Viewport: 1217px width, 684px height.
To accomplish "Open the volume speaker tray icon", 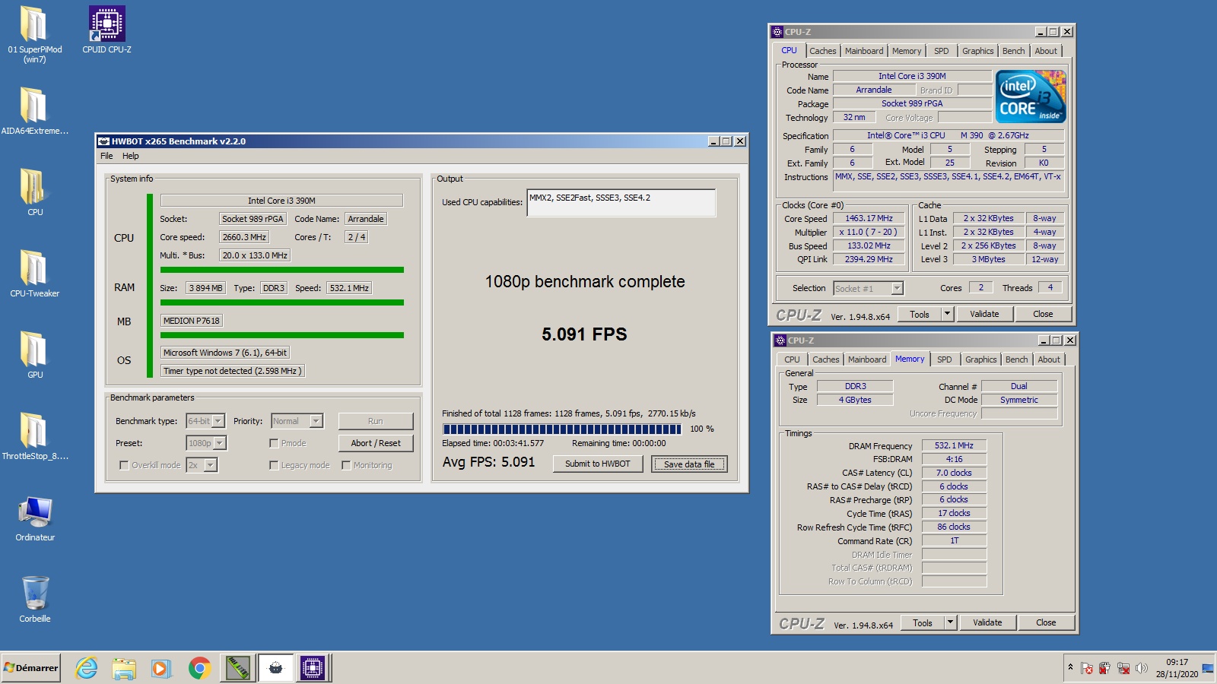I will click(x=1141, y=668).
